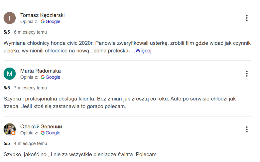Click the '7 miesięcy temu' timestamp
The width and height of the screenshot is (260, 162).
pos(30,88)
